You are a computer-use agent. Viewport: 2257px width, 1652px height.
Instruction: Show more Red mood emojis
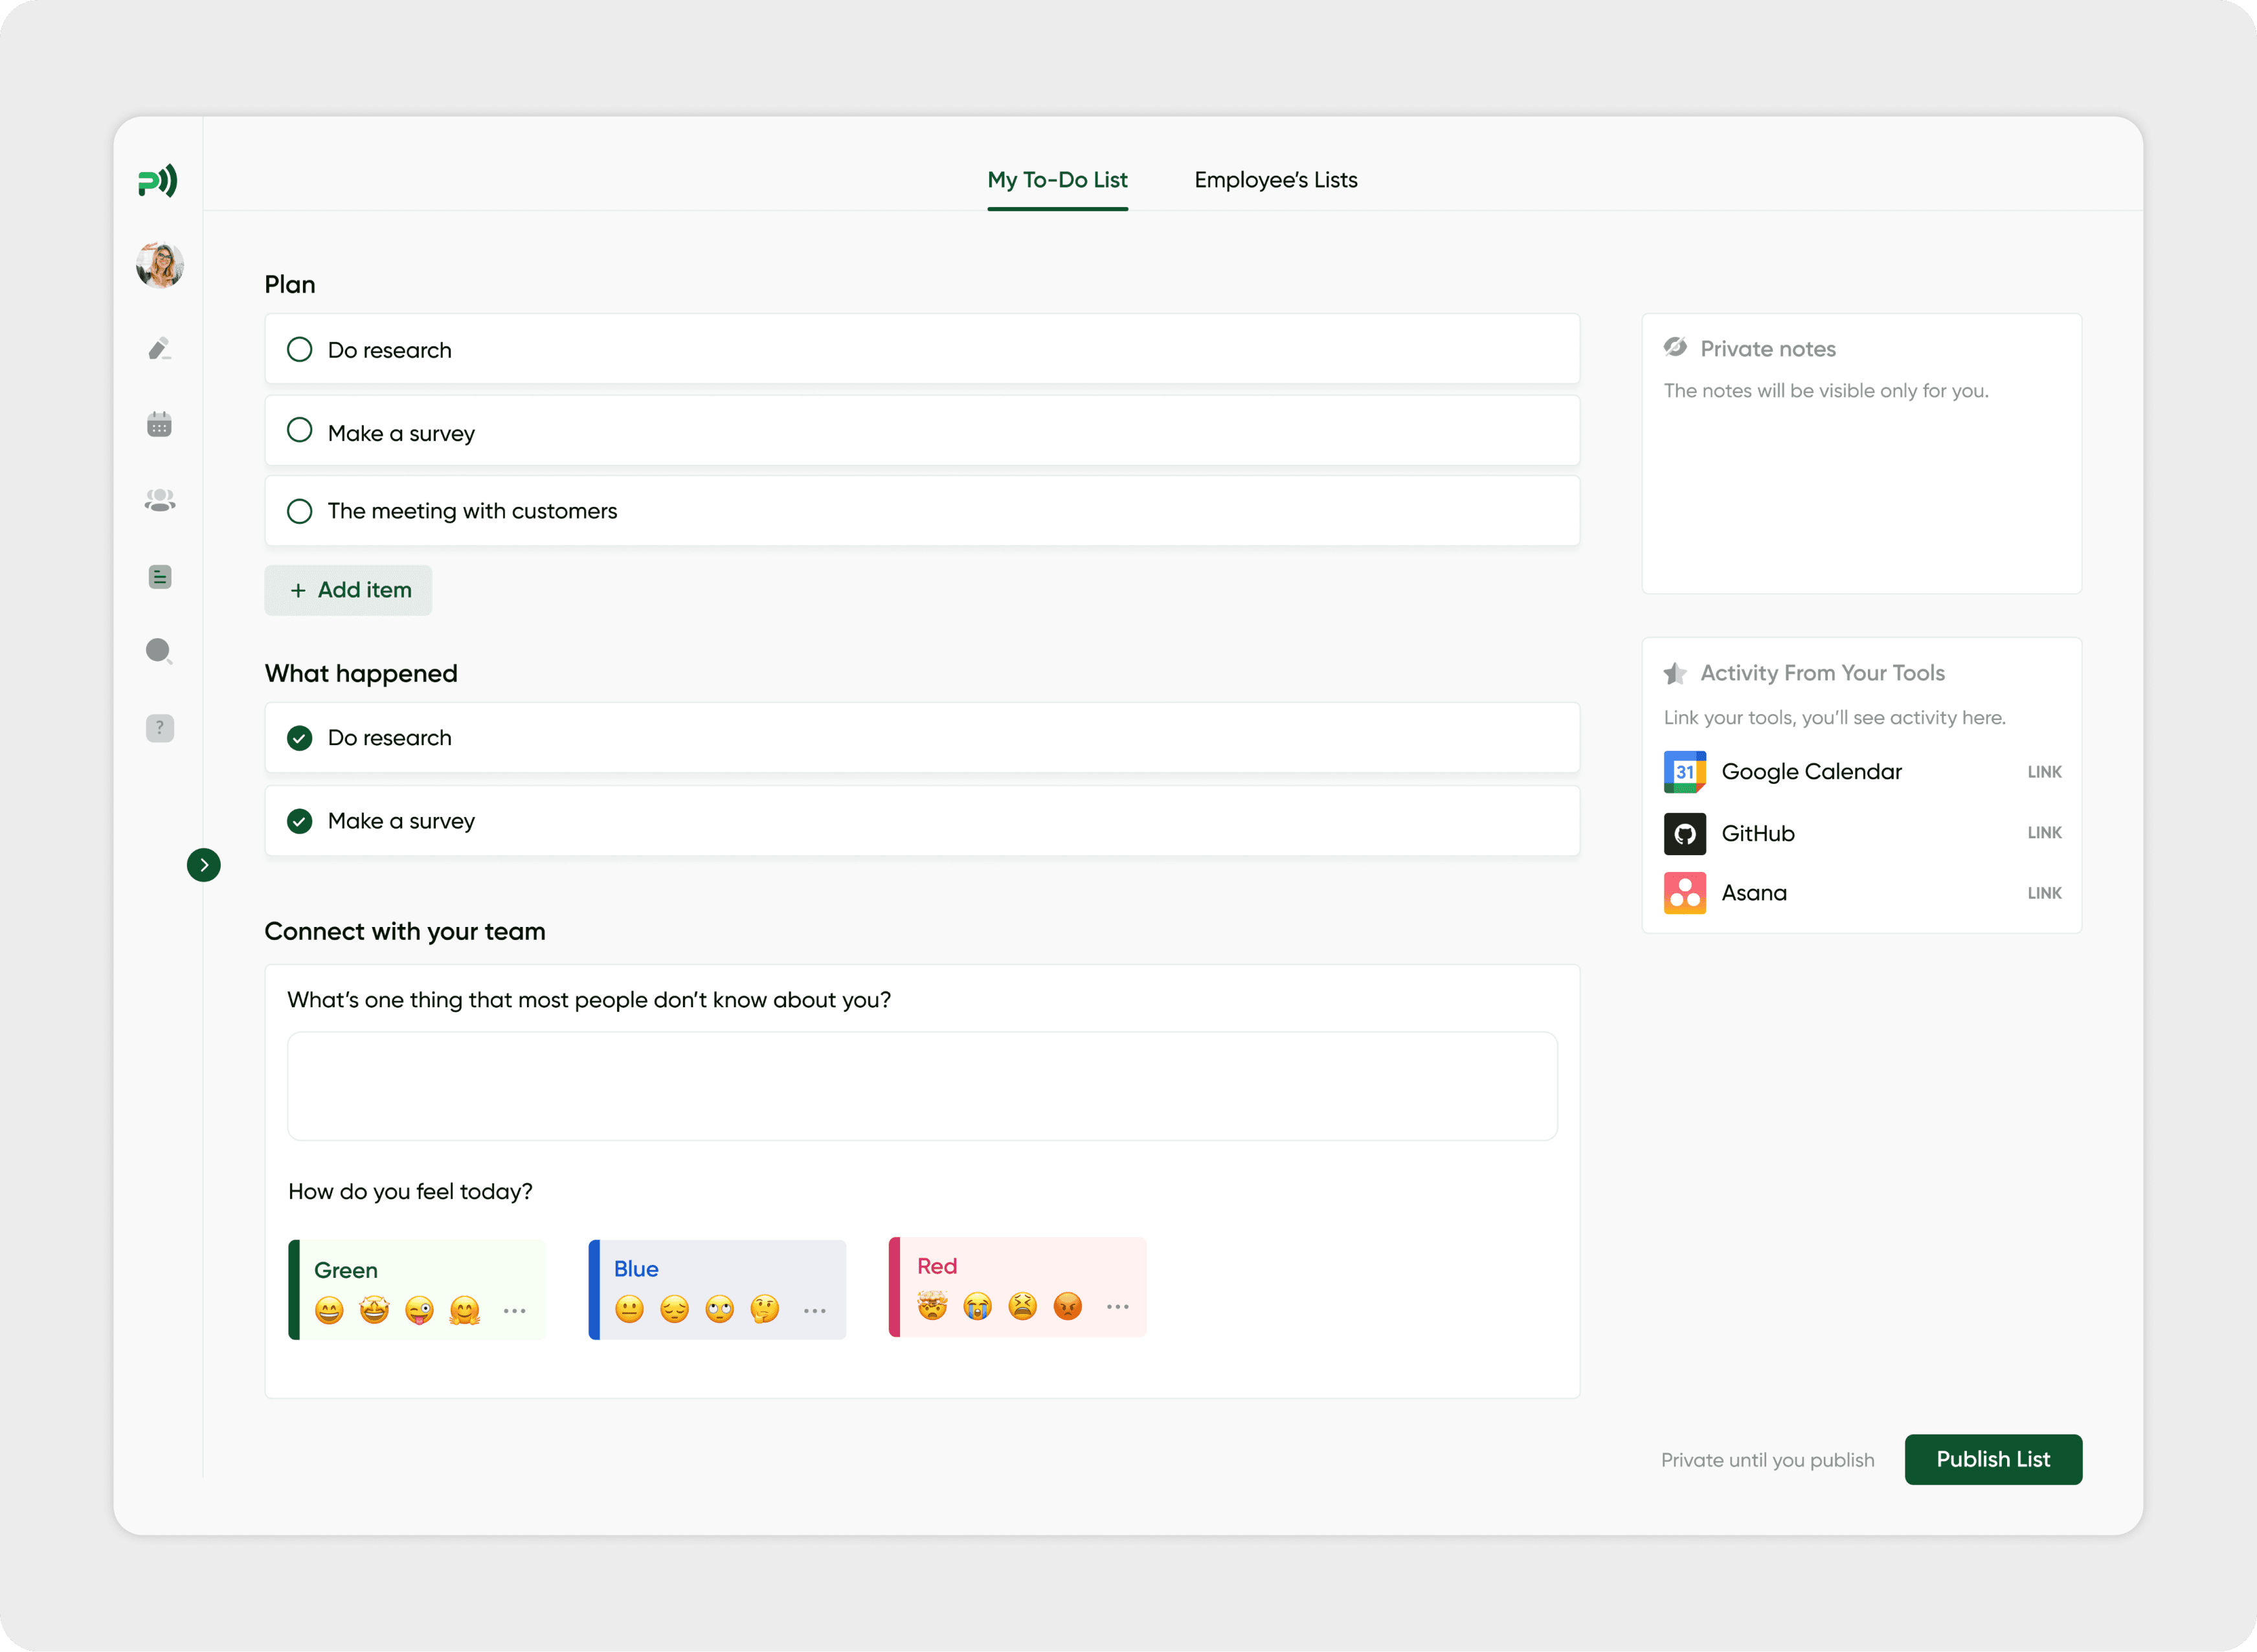pos(1117,1306)
